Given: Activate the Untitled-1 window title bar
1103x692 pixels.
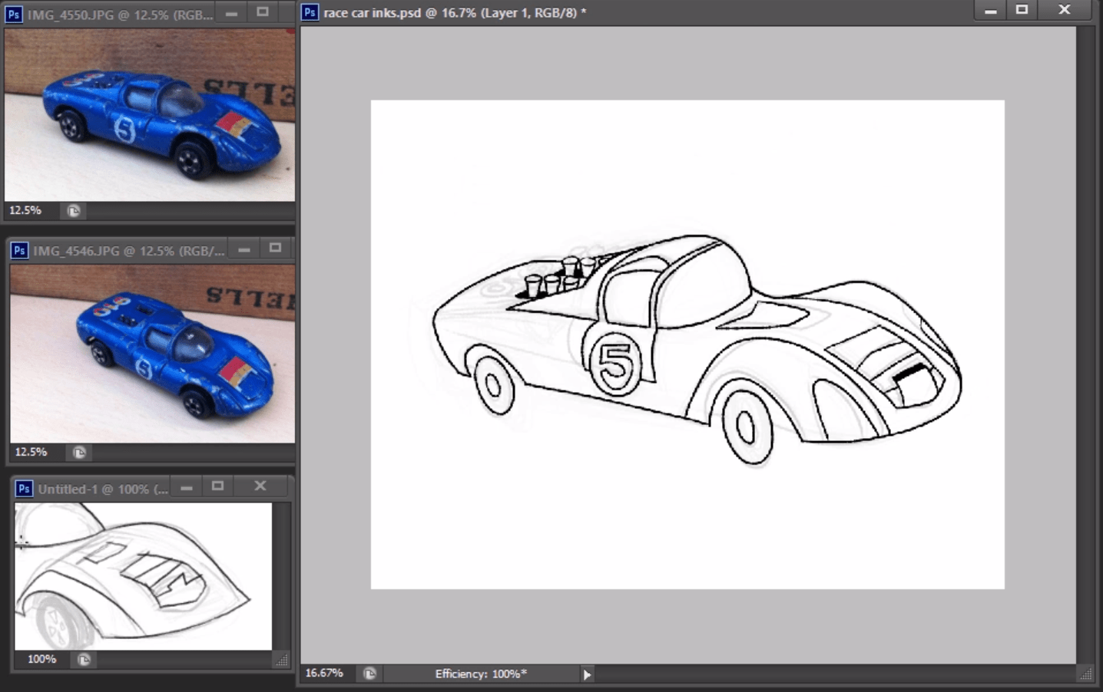Looking at the screenshot, I should [100, 489].
